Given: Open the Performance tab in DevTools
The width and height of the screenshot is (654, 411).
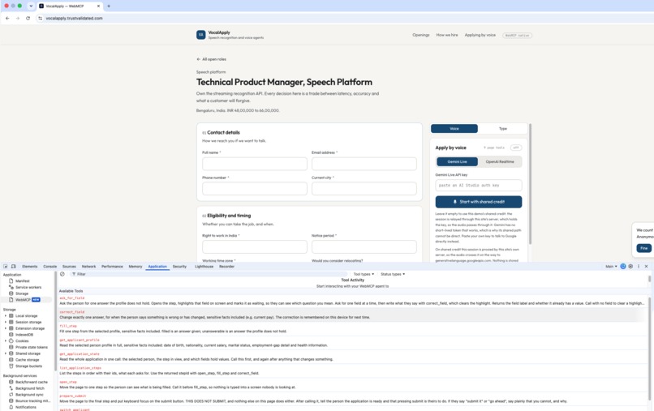Looking at the screenshot, I should pyautogui.click(x=112, y=267).
